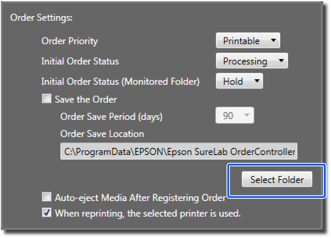Enable the Save the Order checkbox
The image size is (331, 238).
[x=47, y=99]
